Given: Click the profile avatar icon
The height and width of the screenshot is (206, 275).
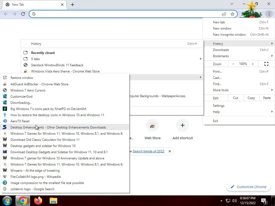Looking at the screenshot, I should click(x=260, y=14).
